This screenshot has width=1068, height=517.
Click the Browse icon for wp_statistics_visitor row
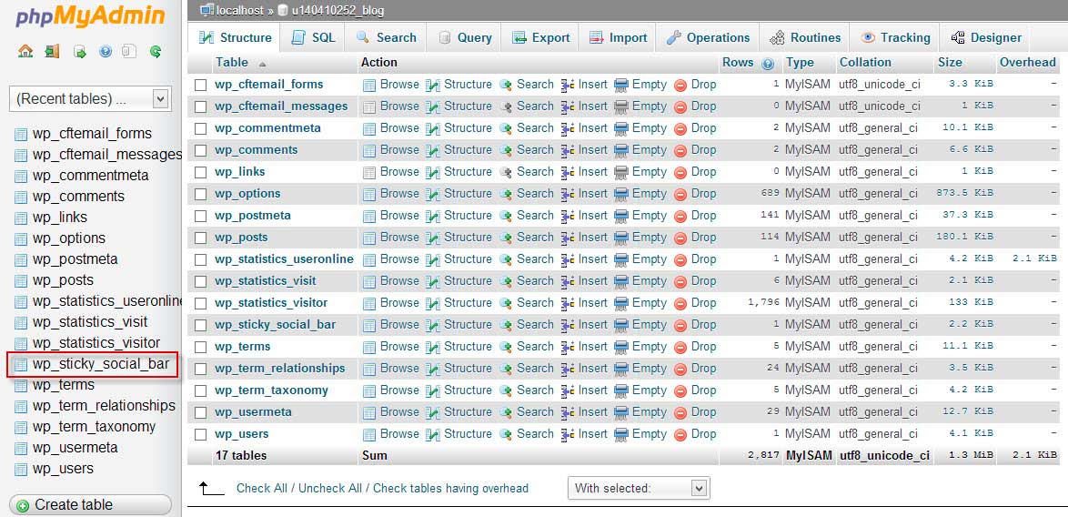[369, 303]
